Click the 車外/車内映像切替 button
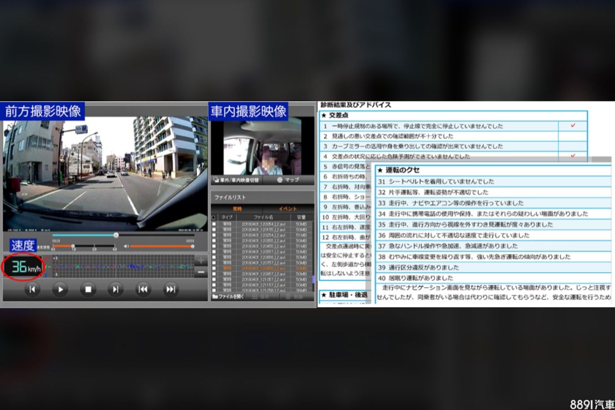 click(236, 180)
